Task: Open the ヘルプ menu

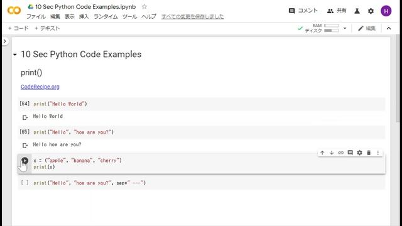Action: (149, 17)
